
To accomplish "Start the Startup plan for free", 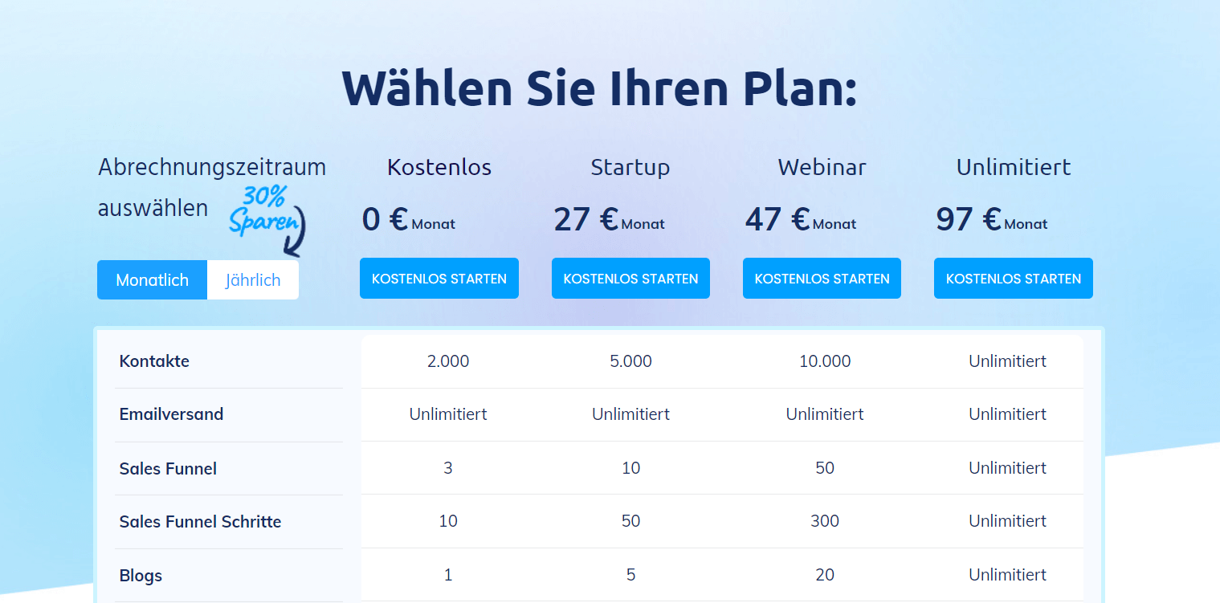I will pyautogui.click(x=630, y=277).
